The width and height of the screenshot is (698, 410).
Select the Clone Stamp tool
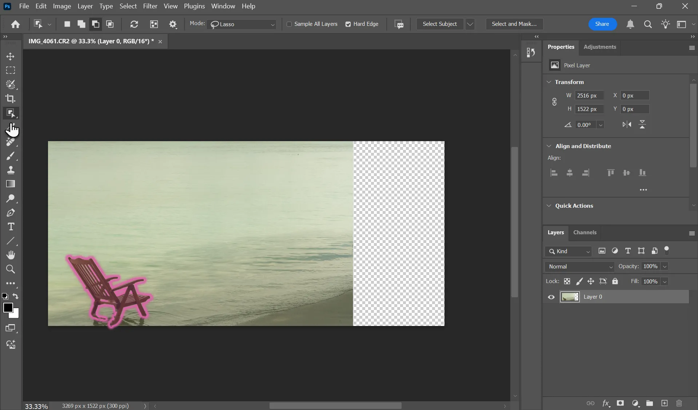tap(11, 170)
